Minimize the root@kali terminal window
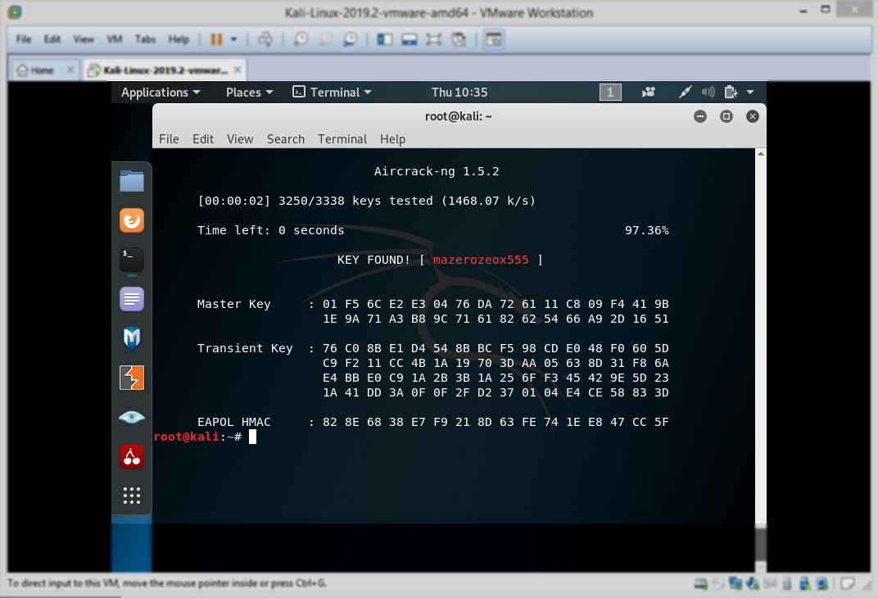This screenshot has width=878, height=598. [x=700, y=116]
